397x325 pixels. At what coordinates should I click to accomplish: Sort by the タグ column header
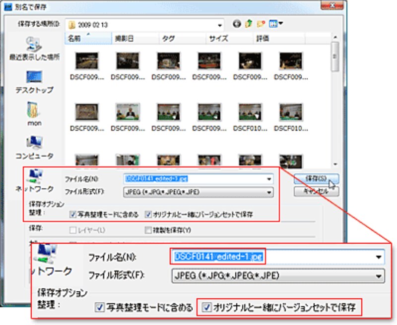coord(182,39)
